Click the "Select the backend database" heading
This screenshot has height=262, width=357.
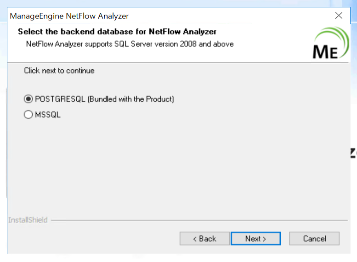tap(117, 32)
